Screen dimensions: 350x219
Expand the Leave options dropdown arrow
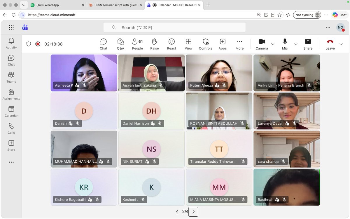coord(341,44)
